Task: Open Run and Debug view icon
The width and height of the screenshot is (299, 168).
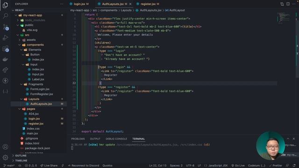Action: [5, 38]
